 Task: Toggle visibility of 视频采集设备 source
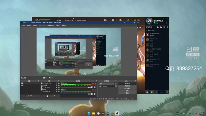click(x=56, y=83)
